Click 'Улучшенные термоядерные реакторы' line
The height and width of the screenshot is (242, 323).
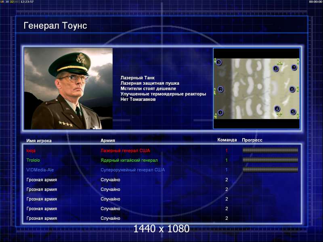point(163,94)
